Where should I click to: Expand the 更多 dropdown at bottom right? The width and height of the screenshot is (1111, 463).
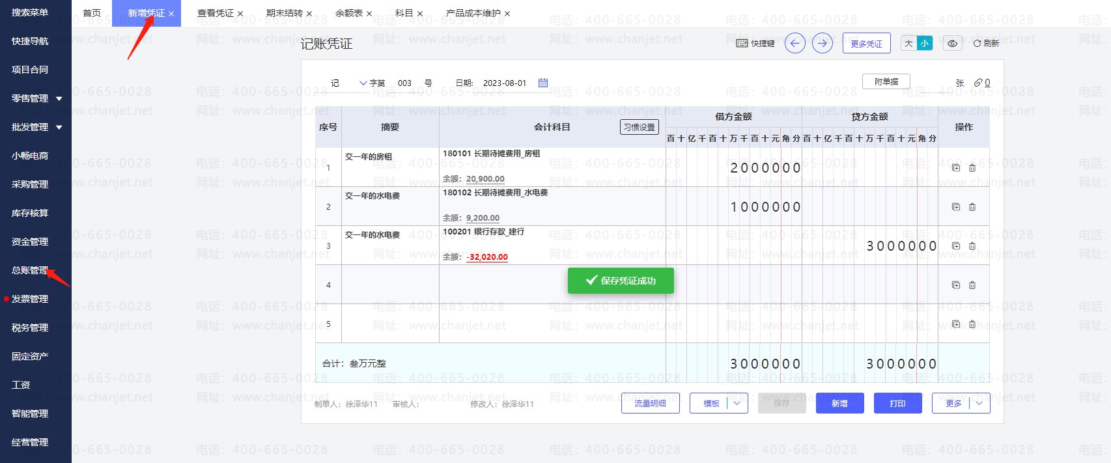979,403
